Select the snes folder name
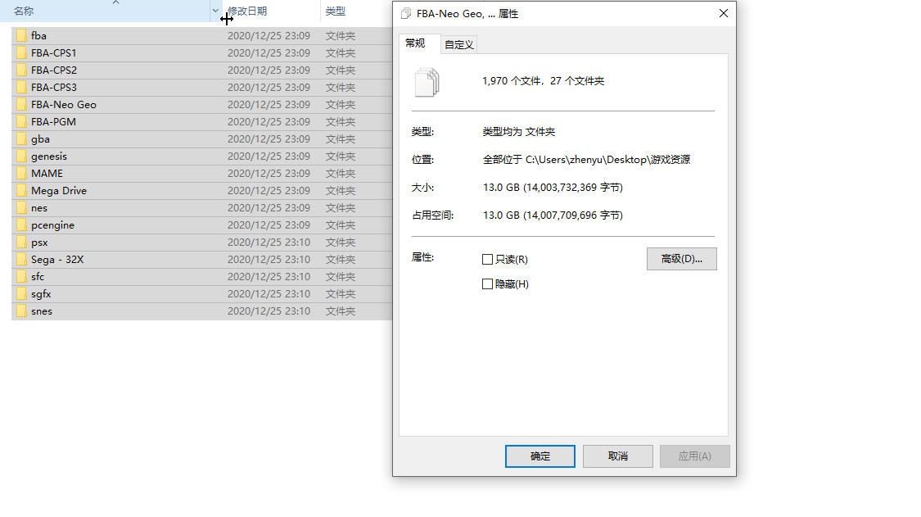Image resolution: width=921 pixels, height=517 pixels. [x=42, y=311]
